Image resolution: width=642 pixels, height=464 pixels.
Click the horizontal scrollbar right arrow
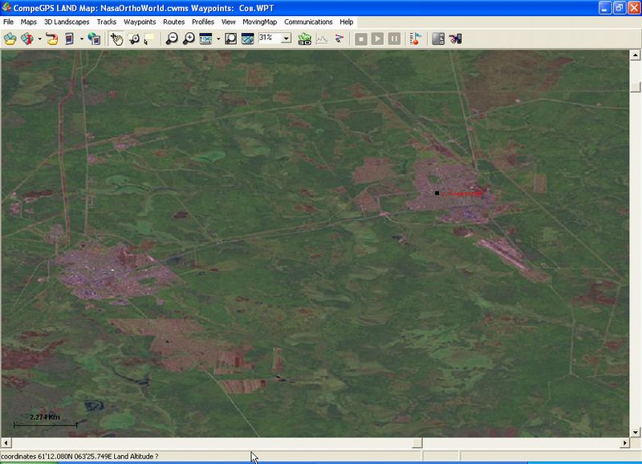click(624, 442)
